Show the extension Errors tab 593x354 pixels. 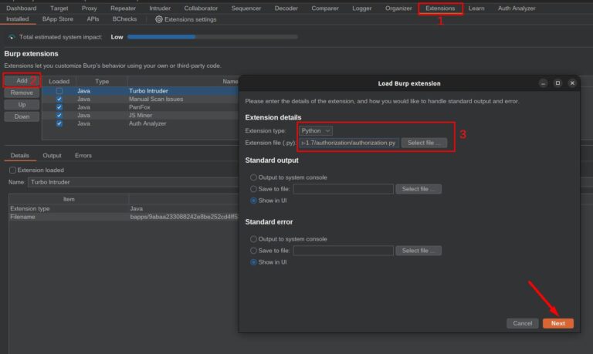pos(83,155)
